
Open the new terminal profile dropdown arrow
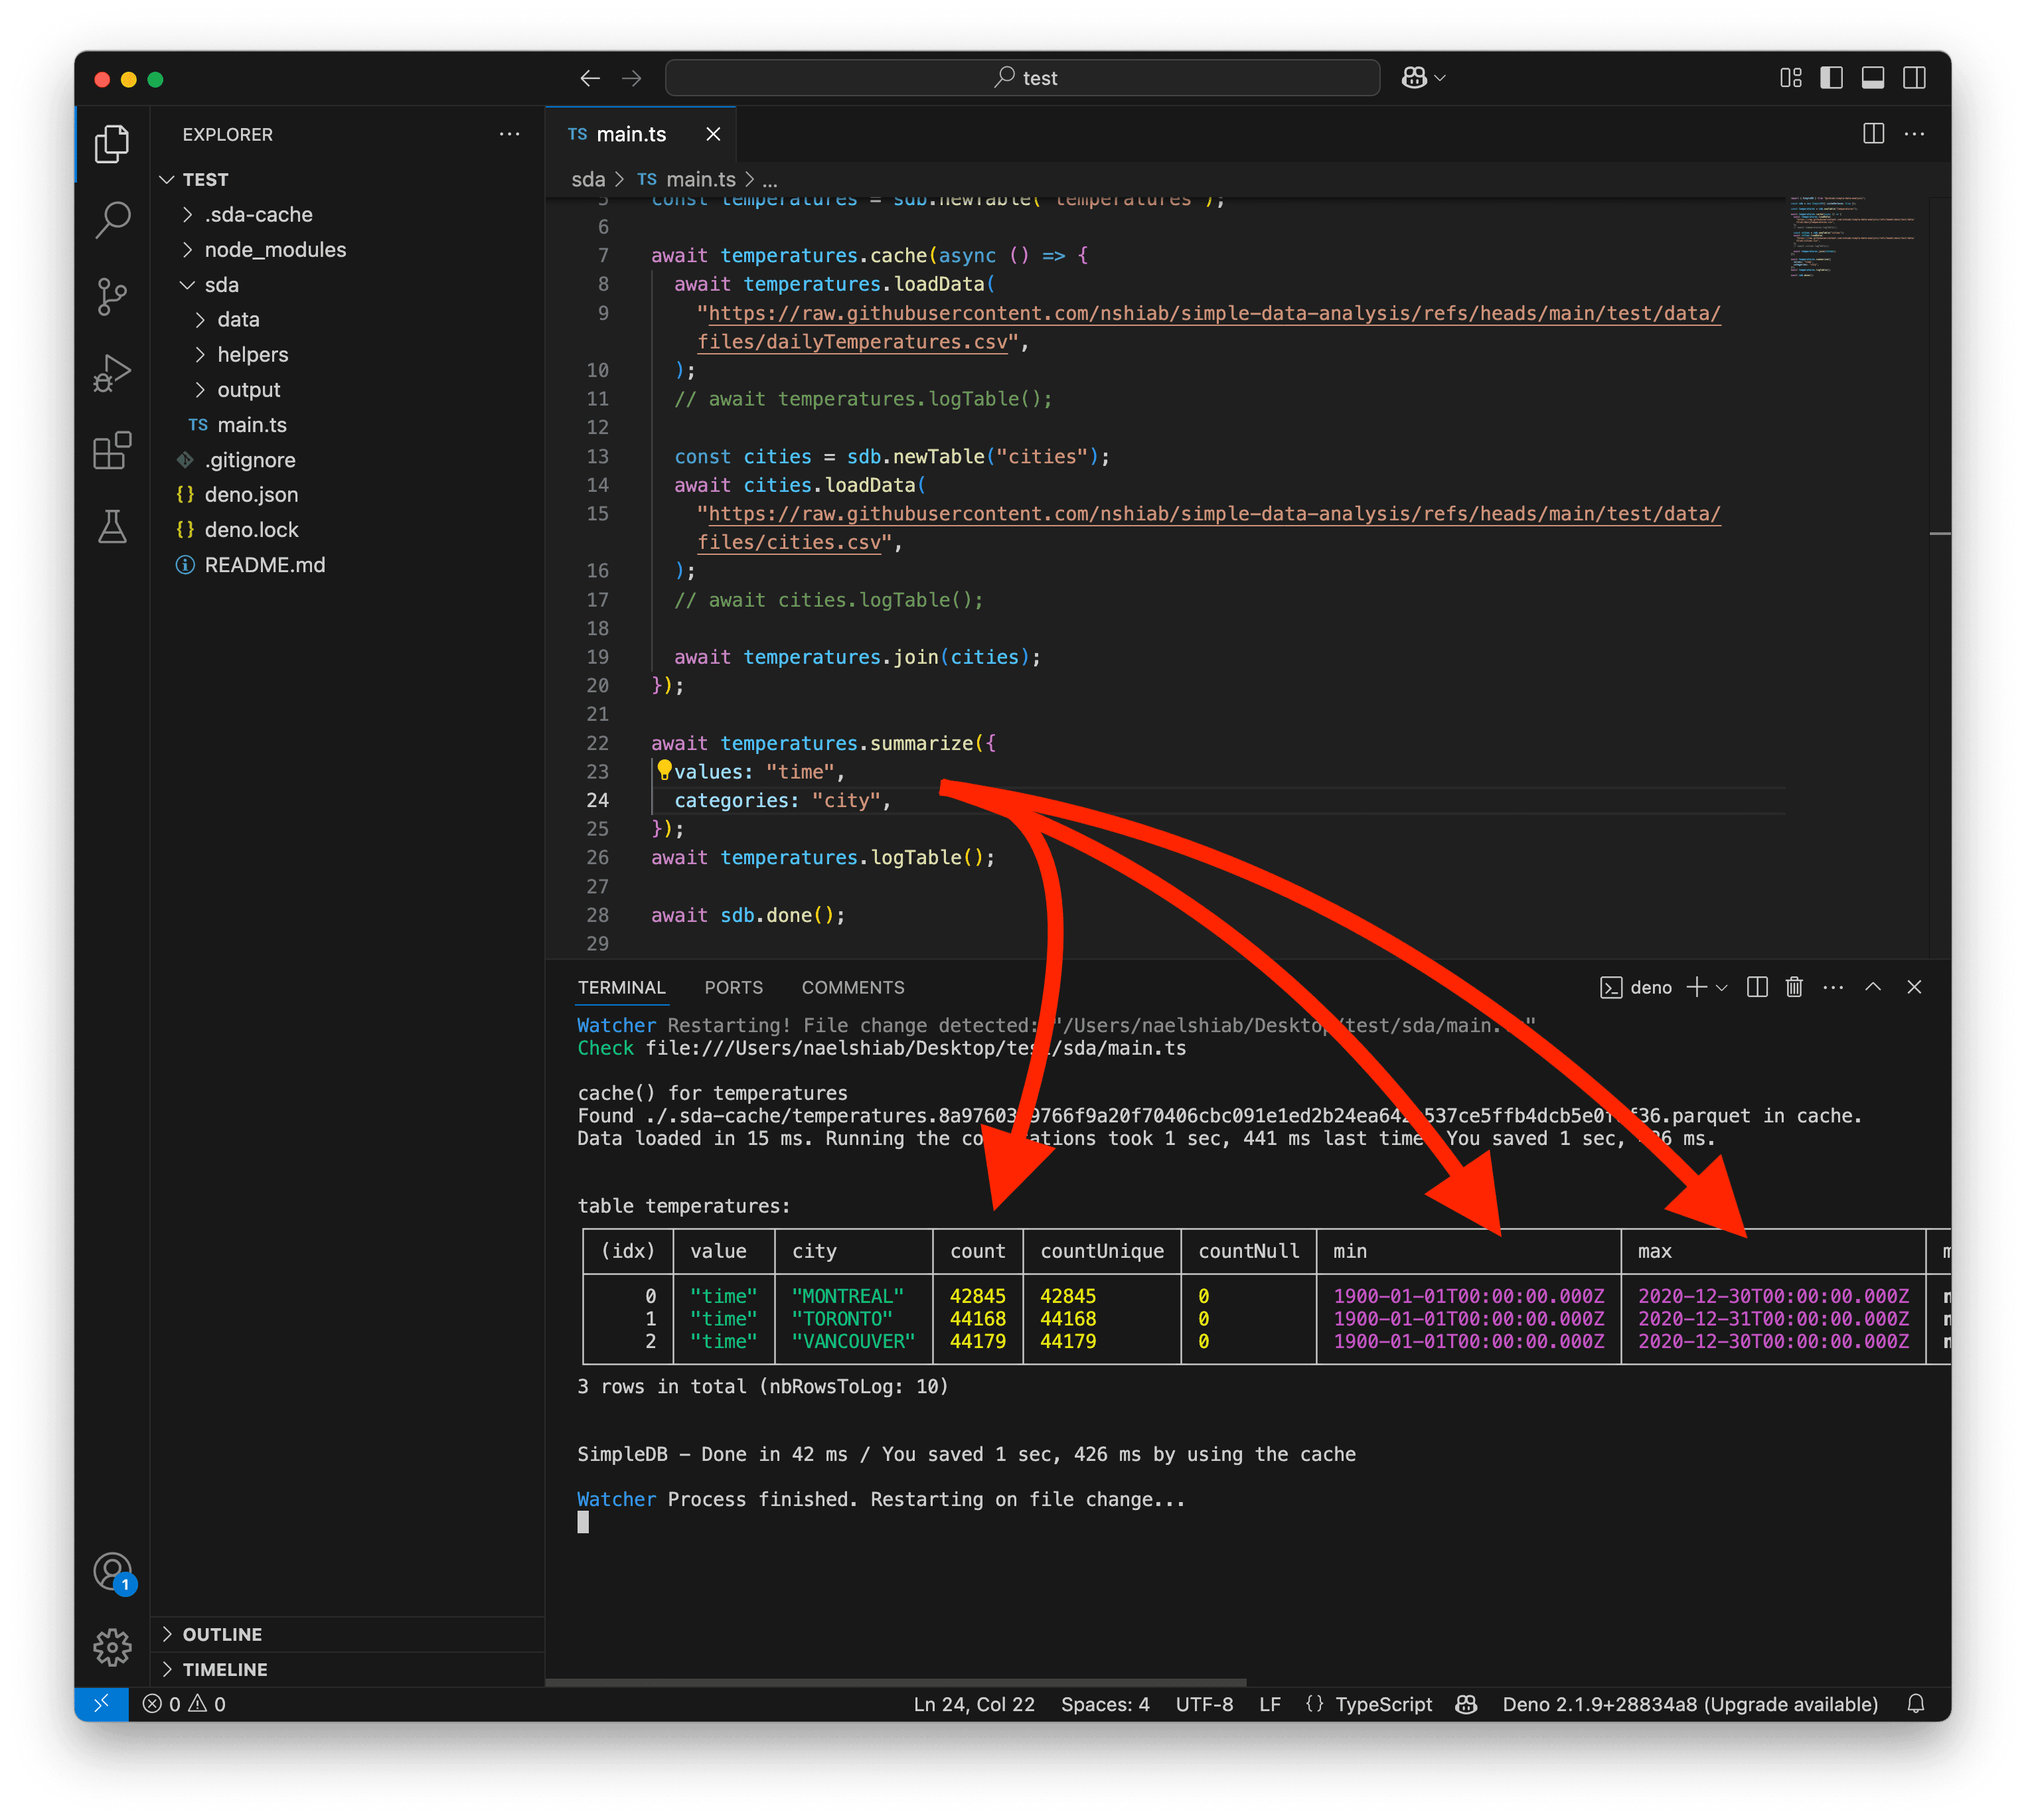1721,987
